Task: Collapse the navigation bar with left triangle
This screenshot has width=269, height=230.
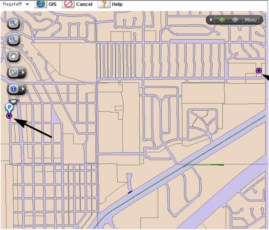Action: [211, 20]
